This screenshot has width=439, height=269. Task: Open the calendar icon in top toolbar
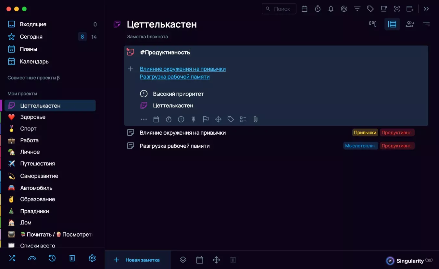pyautogui.click(x=304, y=9)
